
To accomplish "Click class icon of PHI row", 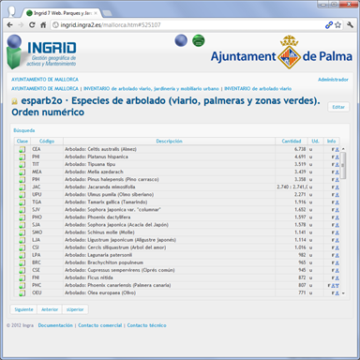I will click(x=22, y=157).
